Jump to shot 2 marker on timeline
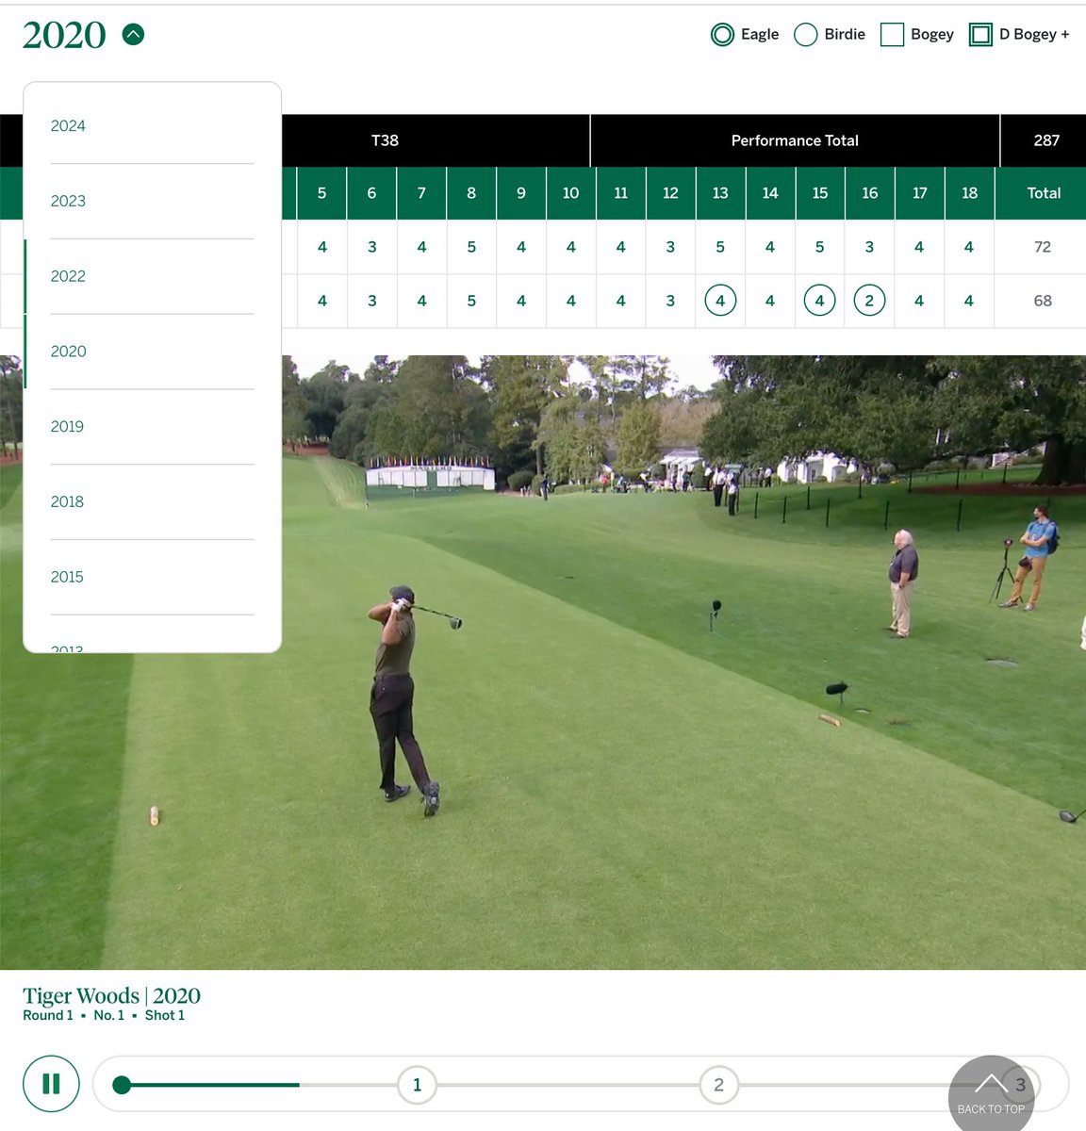 pyautogui.click(x=718, y=1085)
